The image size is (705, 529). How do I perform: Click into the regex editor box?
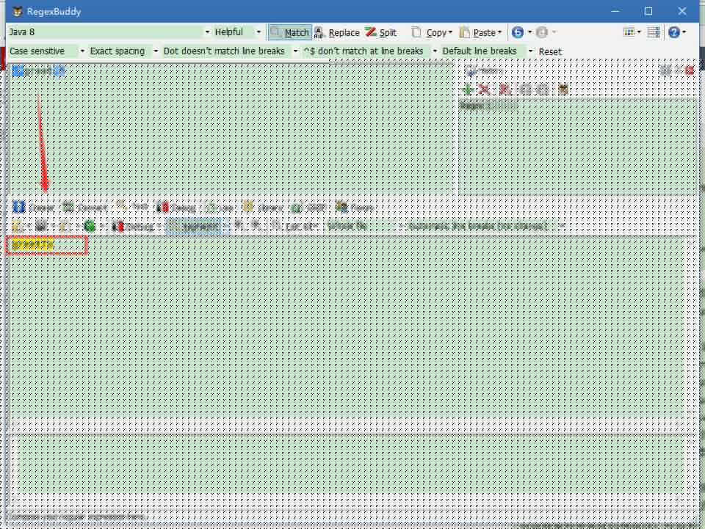231,130
